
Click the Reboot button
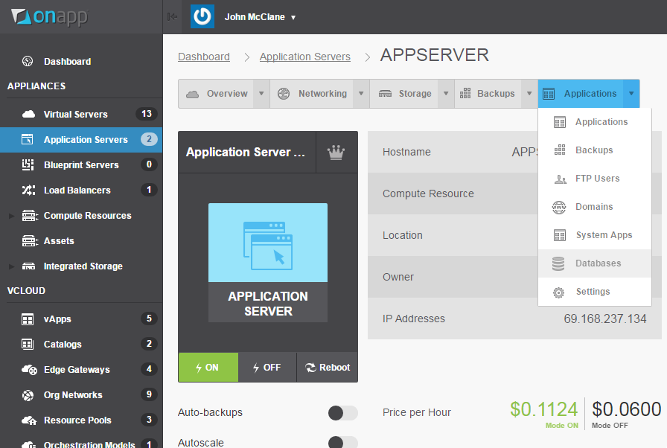pos(327,367)
